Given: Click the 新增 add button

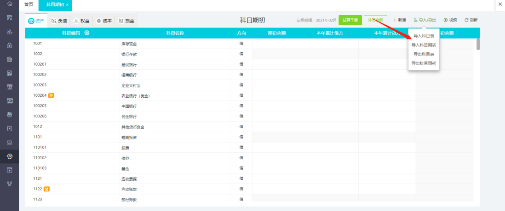Looking at the screenshot, I should (399, 20).
